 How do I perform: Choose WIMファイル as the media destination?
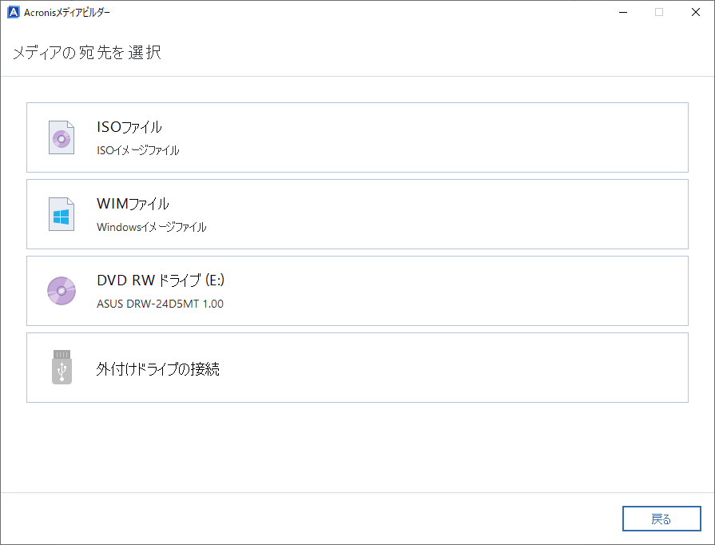(358, 214)
